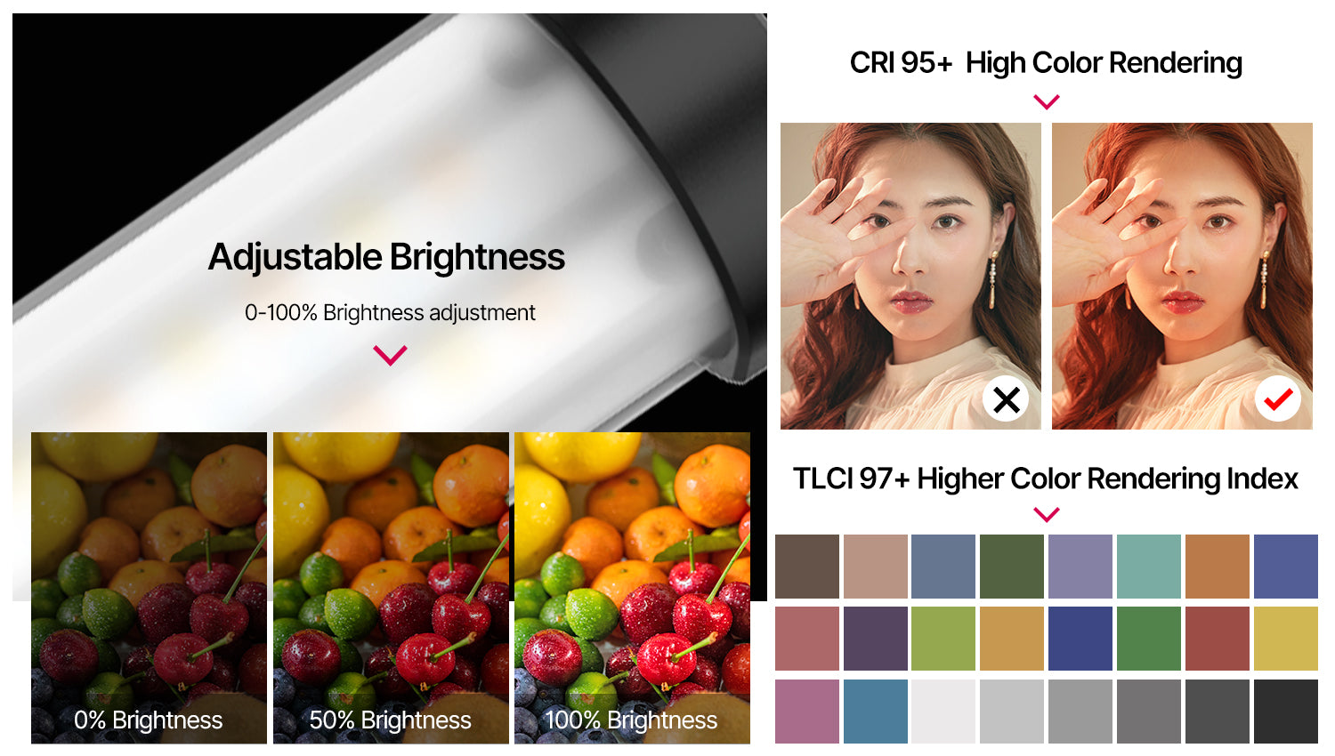Screen dimensions: 1335x756
Task: Click TLCI 97+ Higher Color Rendering Index title
Action: tap(1046, 479)
